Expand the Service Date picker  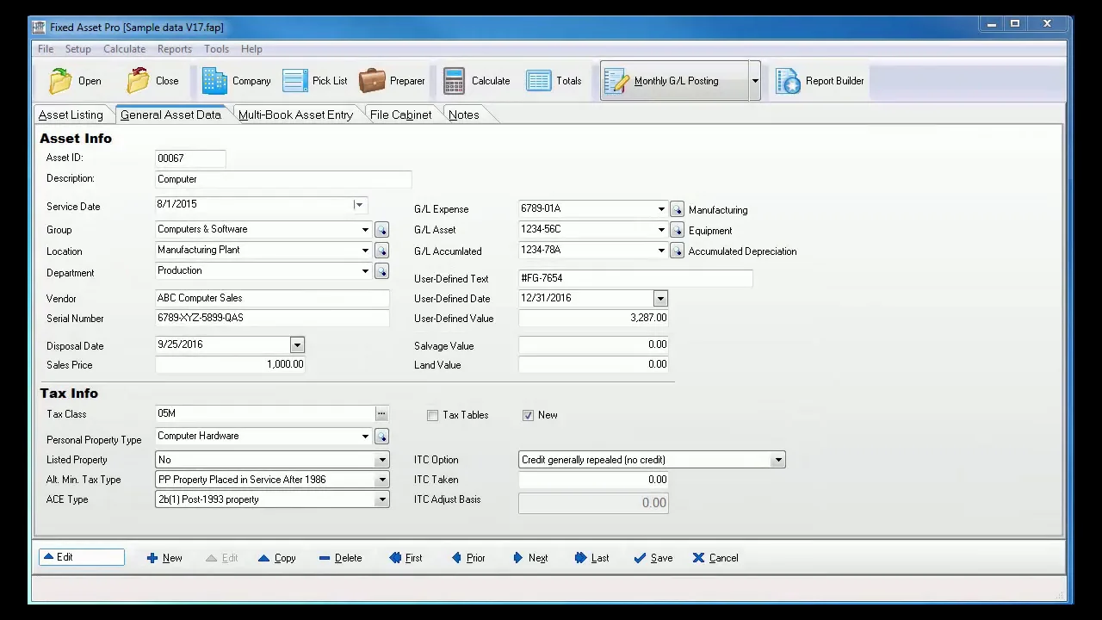359,205
